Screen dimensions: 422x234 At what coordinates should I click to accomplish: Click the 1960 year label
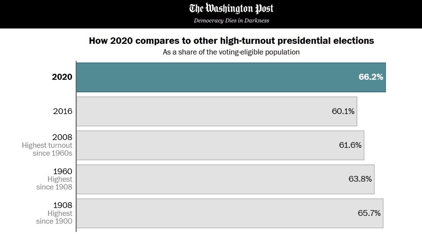tap(63, 171)
